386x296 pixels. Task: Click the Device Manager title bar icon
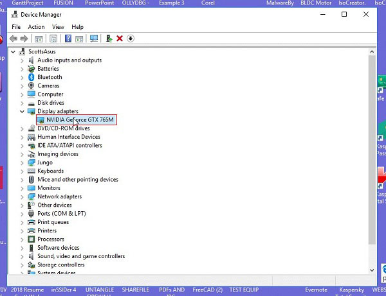pyautogui.click(x=15, y=15)
